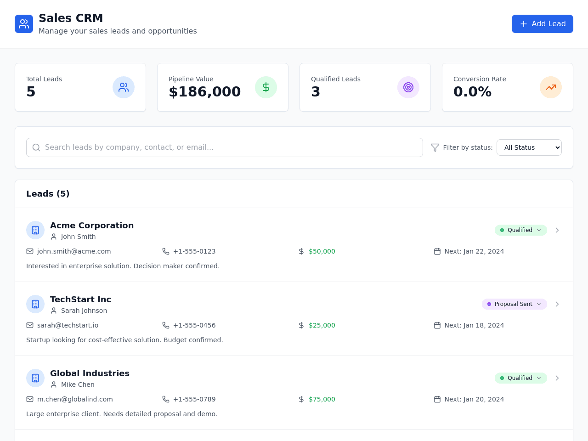The height and width of the screenshot is (441, 588).
Task: Click the Acme Corporation company name
Action: coord(92,226)
